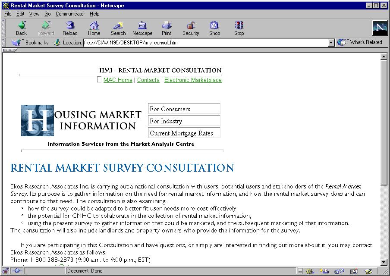This screenshot has width=390, height=276.
Task: Close the Netscape window
Action: 384,6
